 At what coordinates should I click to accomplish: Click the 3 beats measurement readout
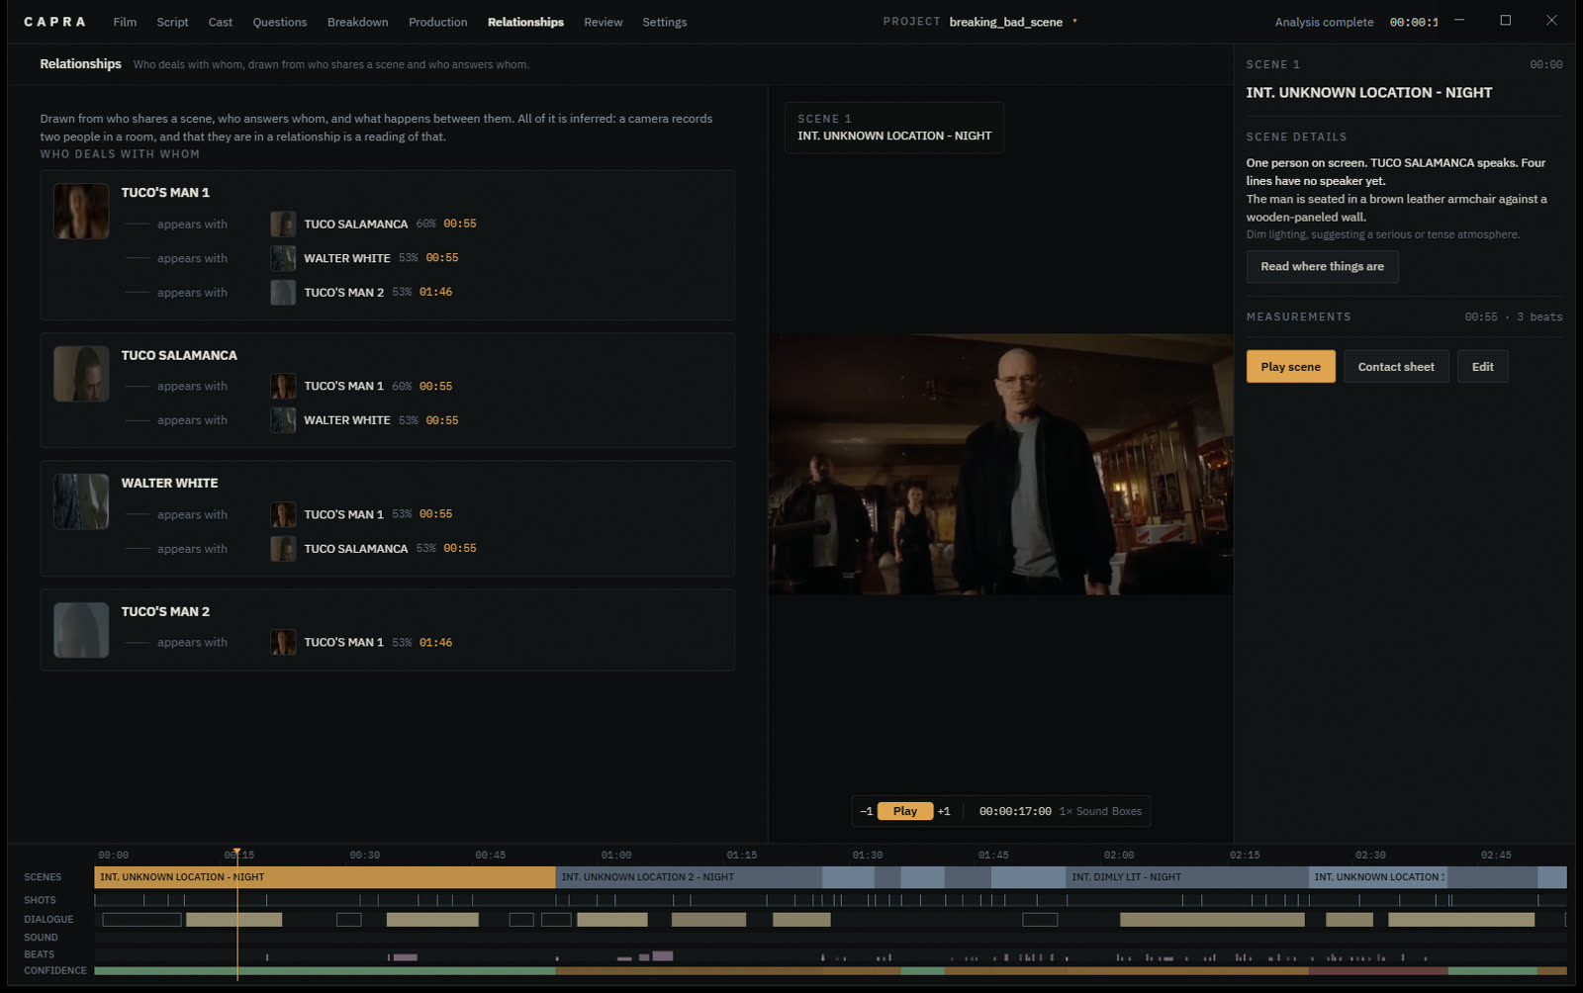(1539, 317)
